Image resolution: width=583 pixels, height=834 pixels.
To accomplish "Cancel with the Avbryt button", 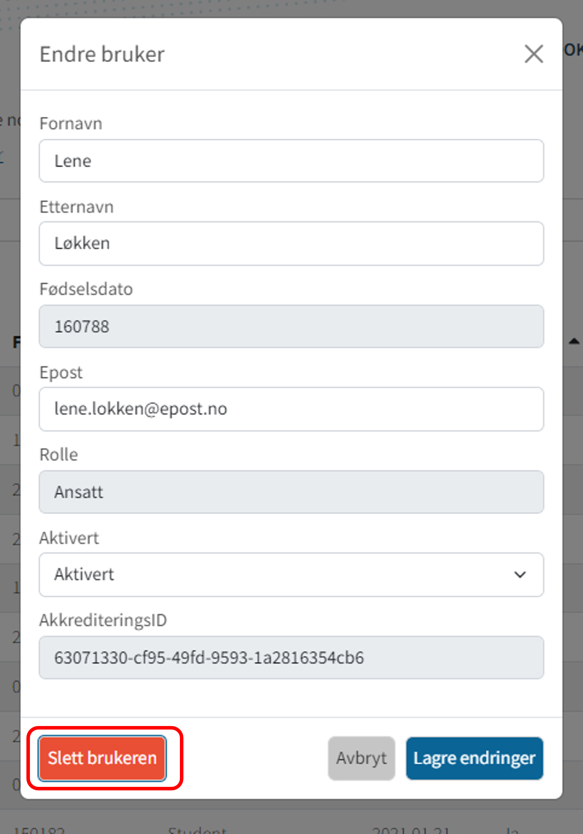I will click(361, 758).
